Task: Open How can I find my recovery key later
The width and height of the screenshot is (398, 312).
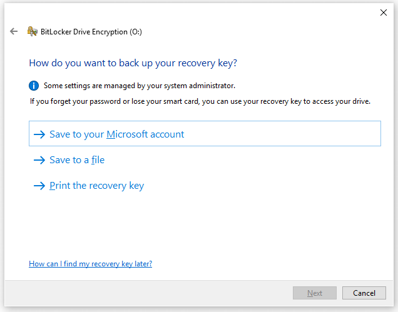Action: (90, 264)
